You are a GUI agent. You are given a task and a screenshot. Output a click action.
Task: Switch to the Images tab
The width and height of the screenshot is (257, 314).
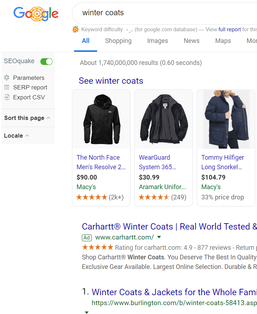pyautogui.click(x=157, y=41)
